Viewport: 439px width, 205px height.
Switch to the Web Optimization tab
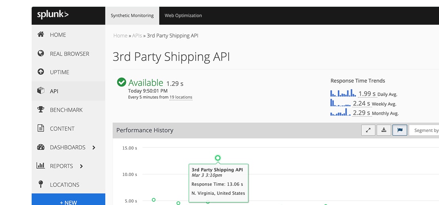(183, 16)
